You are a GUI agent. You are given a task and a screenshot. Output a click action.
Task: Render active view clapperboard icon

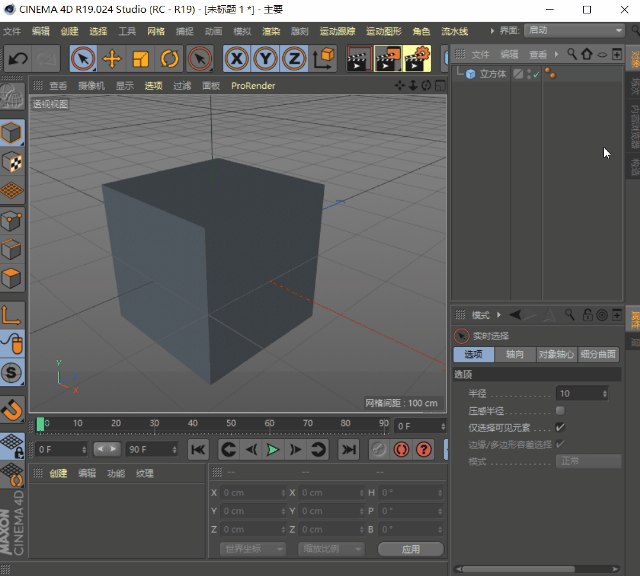click(359, 59)
